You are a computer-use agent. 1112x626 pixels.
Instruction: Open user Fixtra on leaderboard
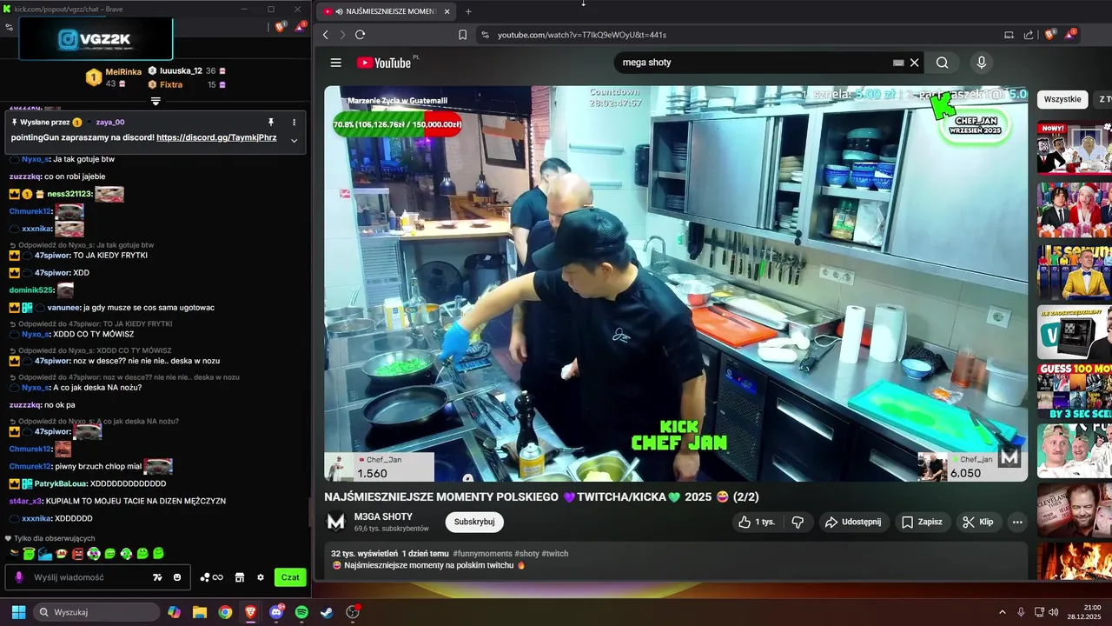[171, 84]
